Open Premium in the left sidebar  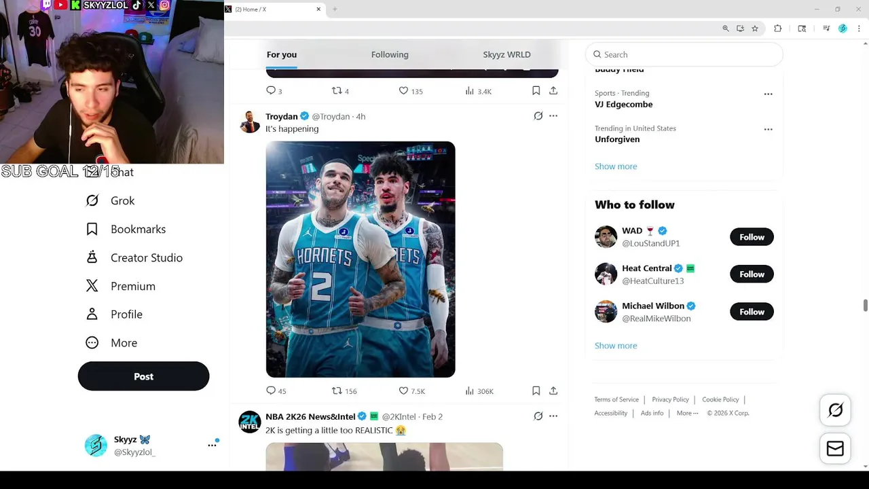tap(121, 286)
